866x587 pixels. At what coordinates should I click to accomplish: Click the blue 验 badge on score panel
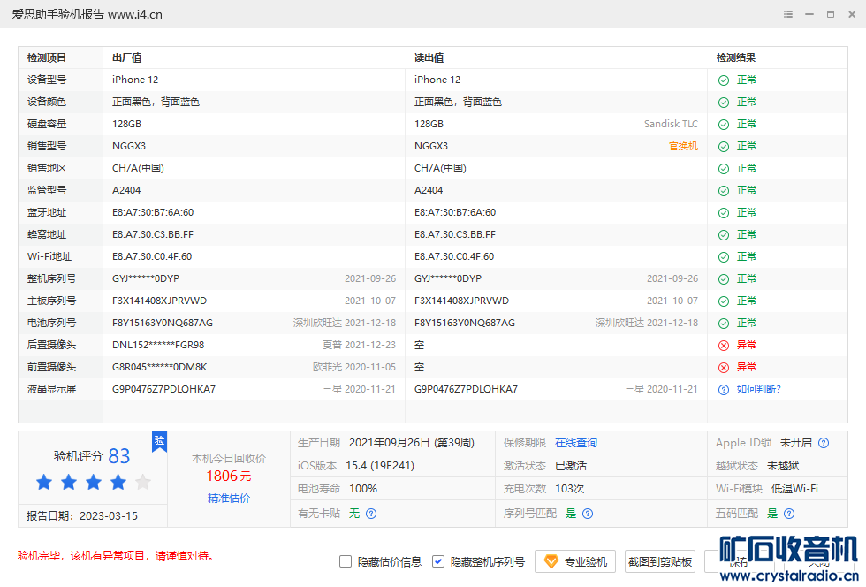pyautogui.click(x=159, y=441)
